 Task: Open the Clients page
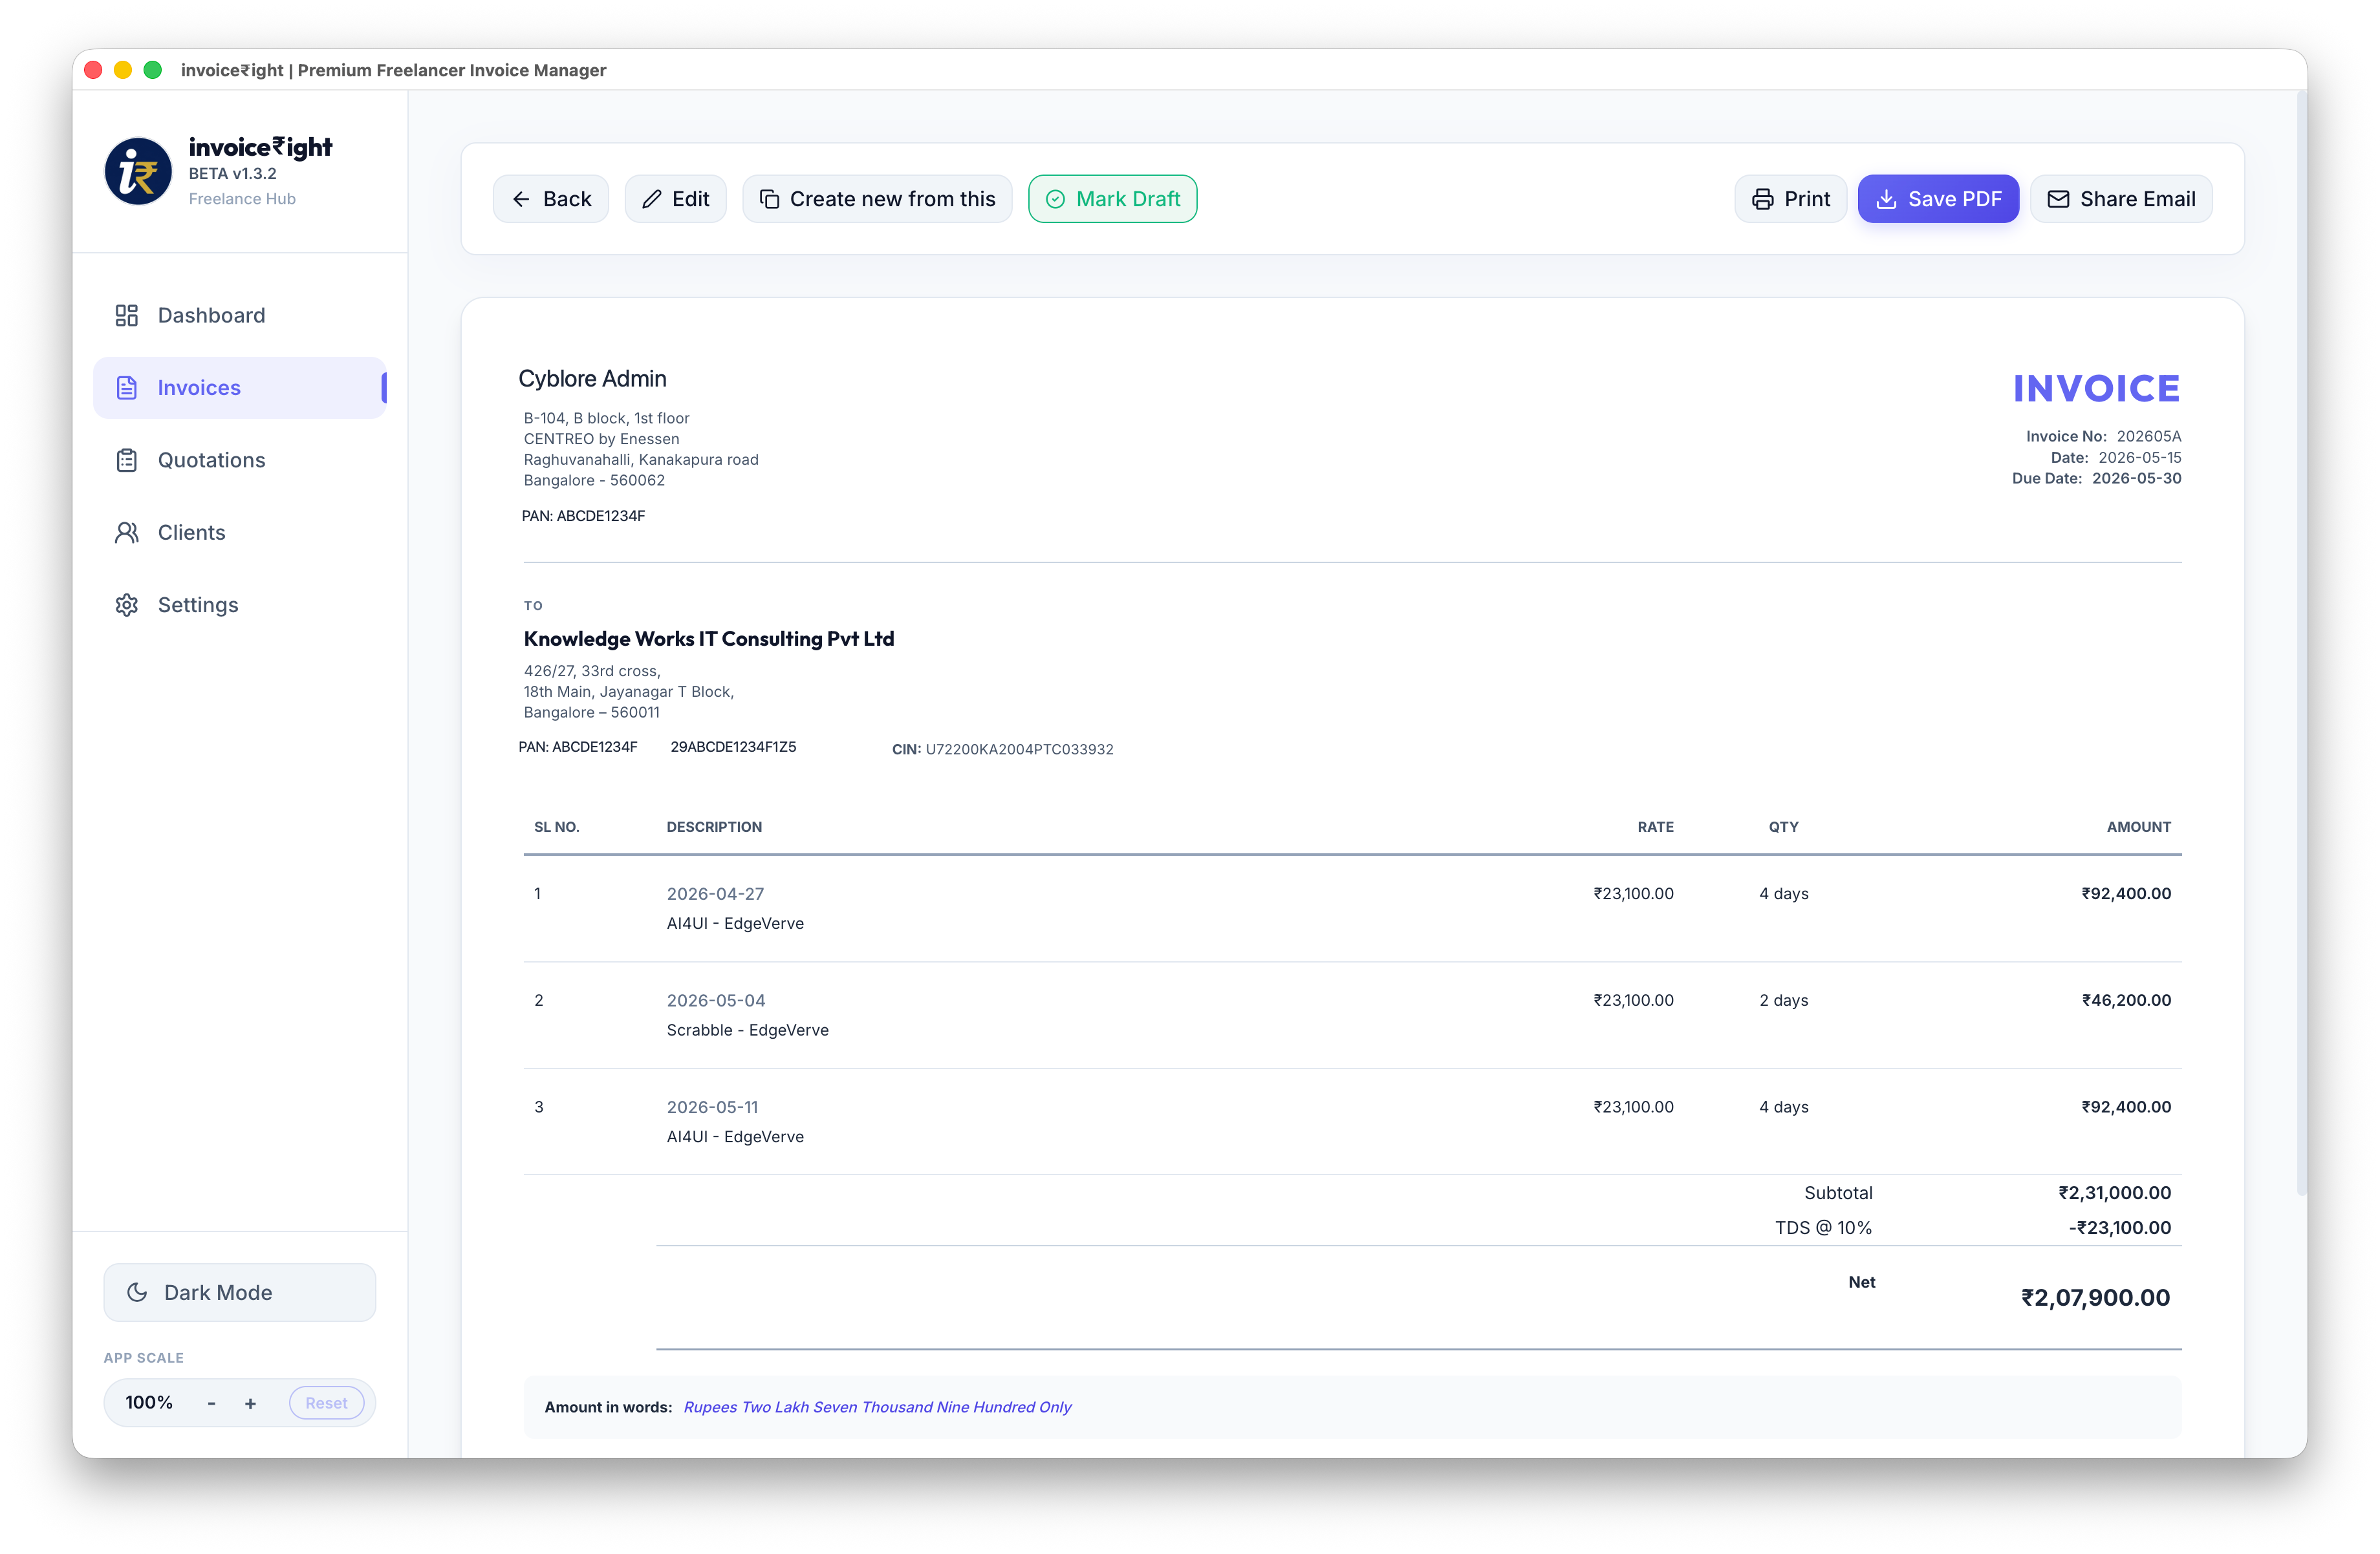[240, 533]
